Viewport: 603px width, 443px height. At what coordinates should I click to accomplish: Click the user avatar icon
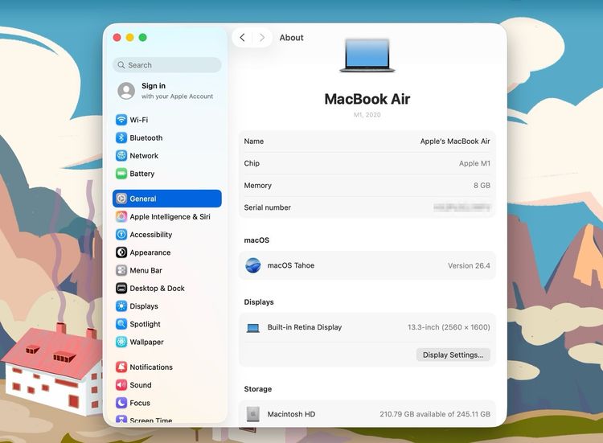pyautogui.click(x=126, y=91)
